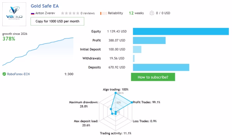Screen dimensions: 232x140
Task: Open the Gold Safe EA title link
Action: click(x=45, y=6)
